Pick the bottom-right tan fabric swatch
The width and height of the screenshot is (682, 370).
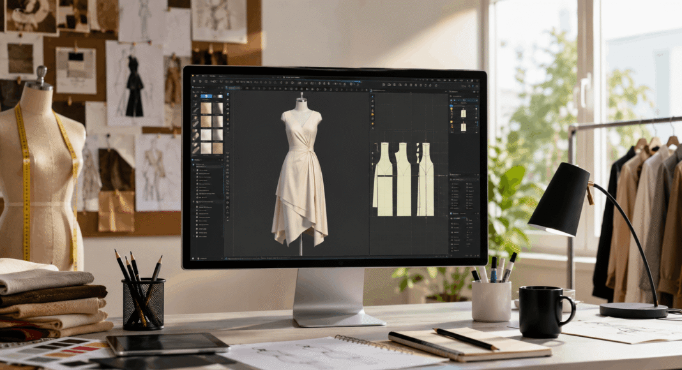pos(218,148)
